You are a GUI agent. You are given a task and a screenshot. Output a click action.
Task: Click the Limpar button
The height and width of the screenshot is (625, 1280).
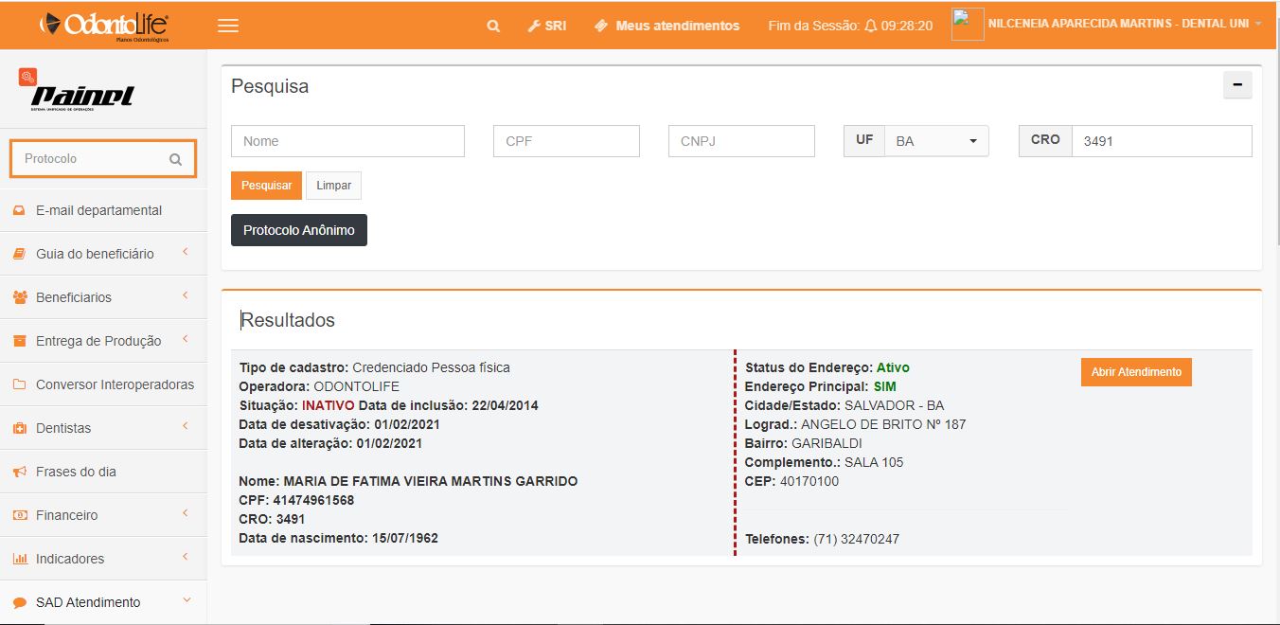coord(334,186)
